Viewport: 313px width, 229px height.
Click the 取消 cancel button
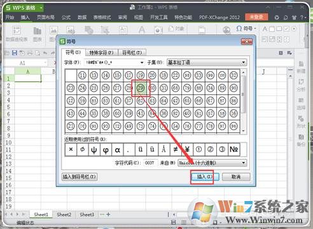click(x=236, y=177)
